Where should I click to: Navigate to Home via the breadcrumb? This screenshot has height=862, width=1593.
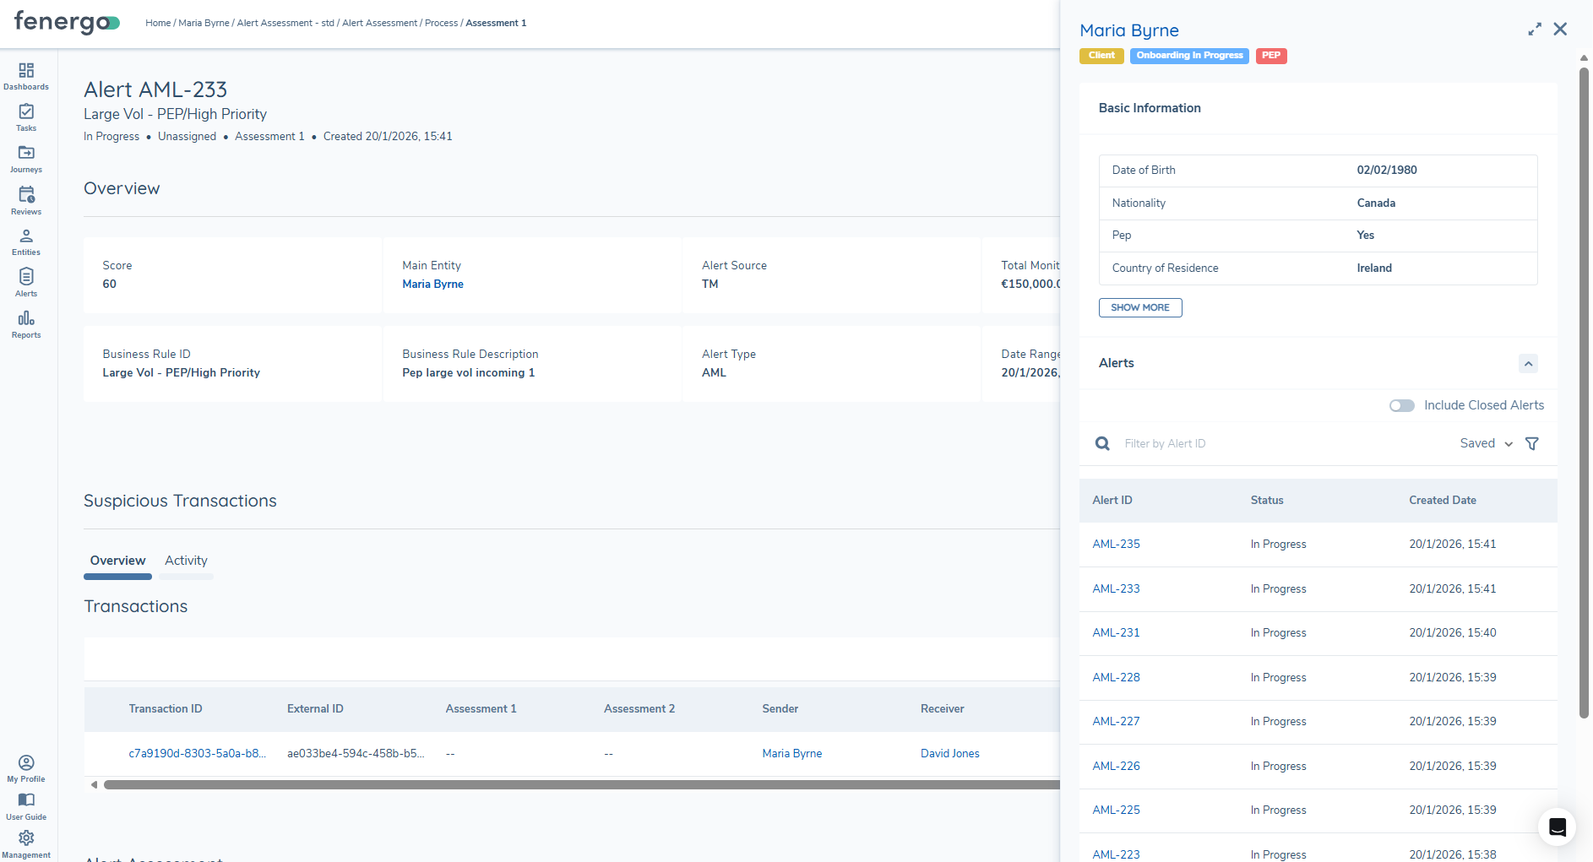[157, 23]
